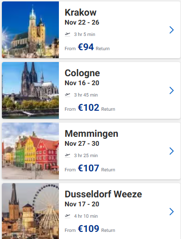Open the Memmingen destination heading
The width and height of the screenshot is (181, 239).
pos(91,134)
